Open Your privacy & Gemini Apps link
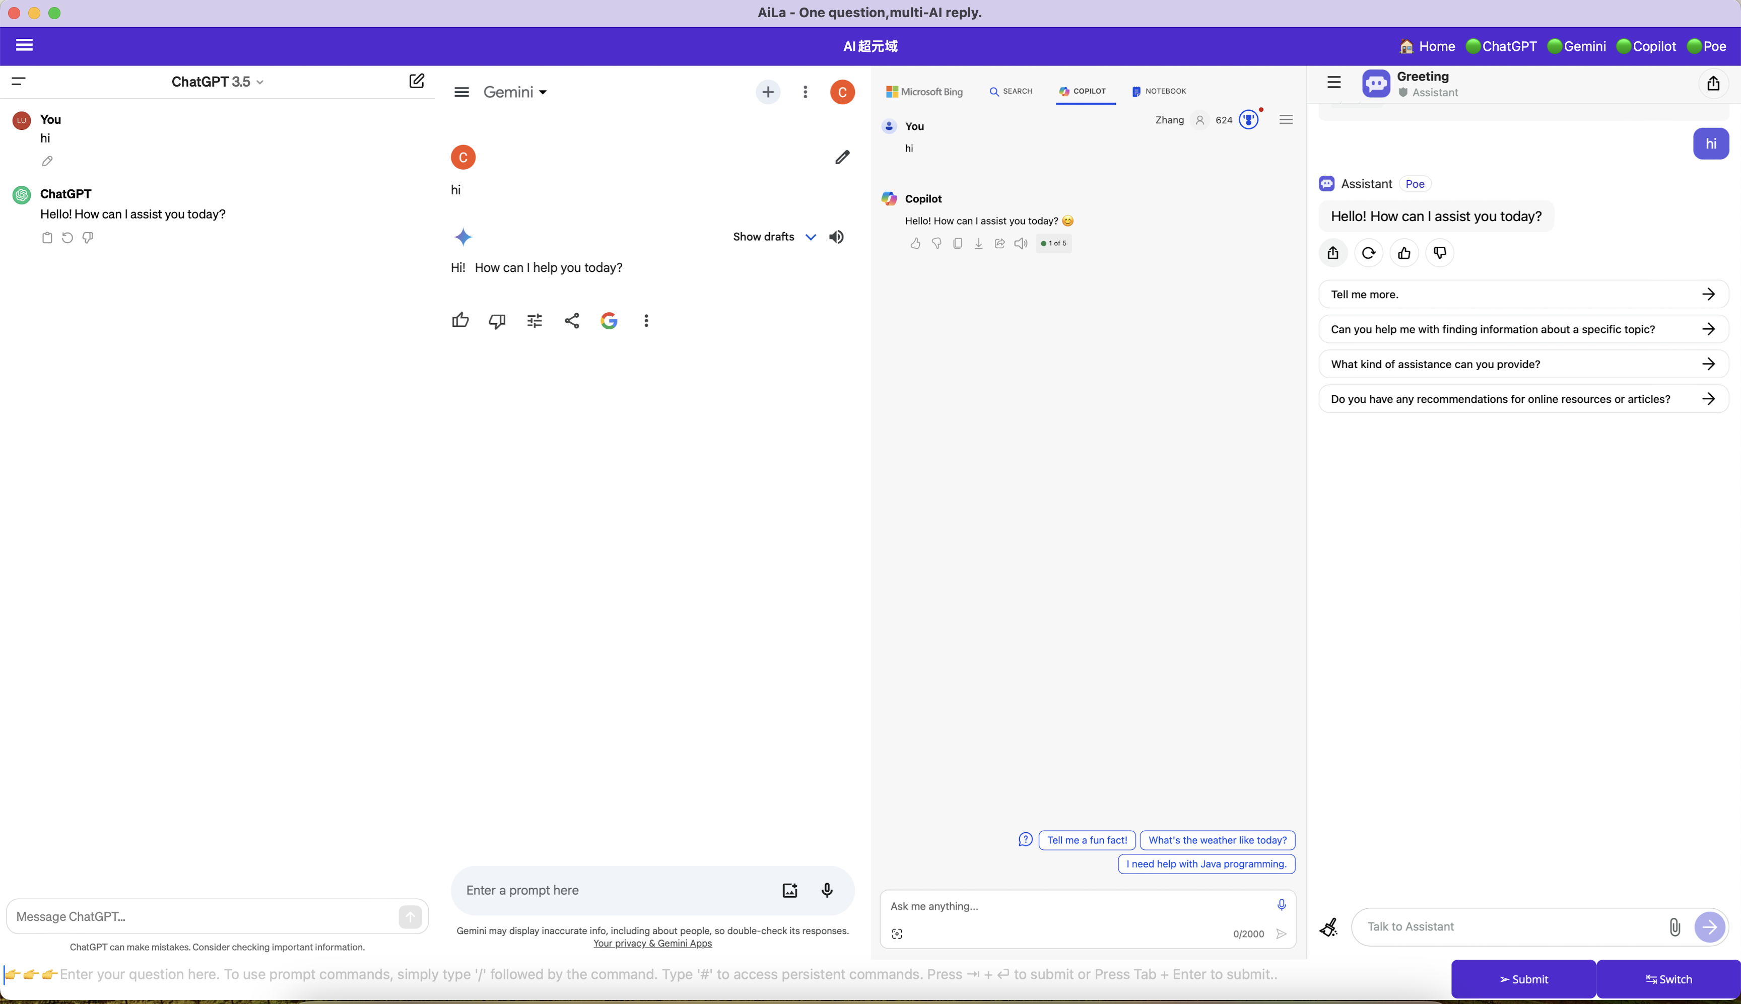This screenshot has width=1741, height=1004. click(x=652, y=943)
